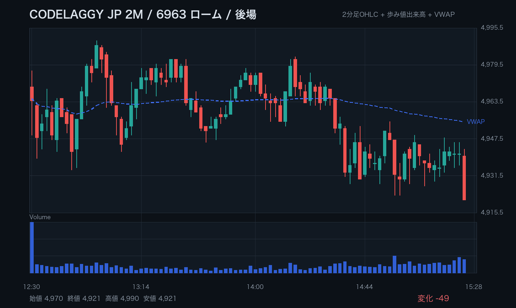Click the 2分足OHLC indicator legend text
516x308 pixels.
point(360,14)
